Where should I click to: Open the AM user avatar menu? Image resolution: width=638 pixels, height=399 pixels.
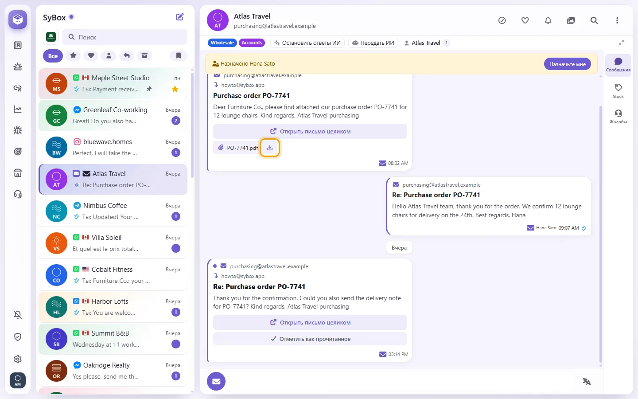(x=18, y=380)
